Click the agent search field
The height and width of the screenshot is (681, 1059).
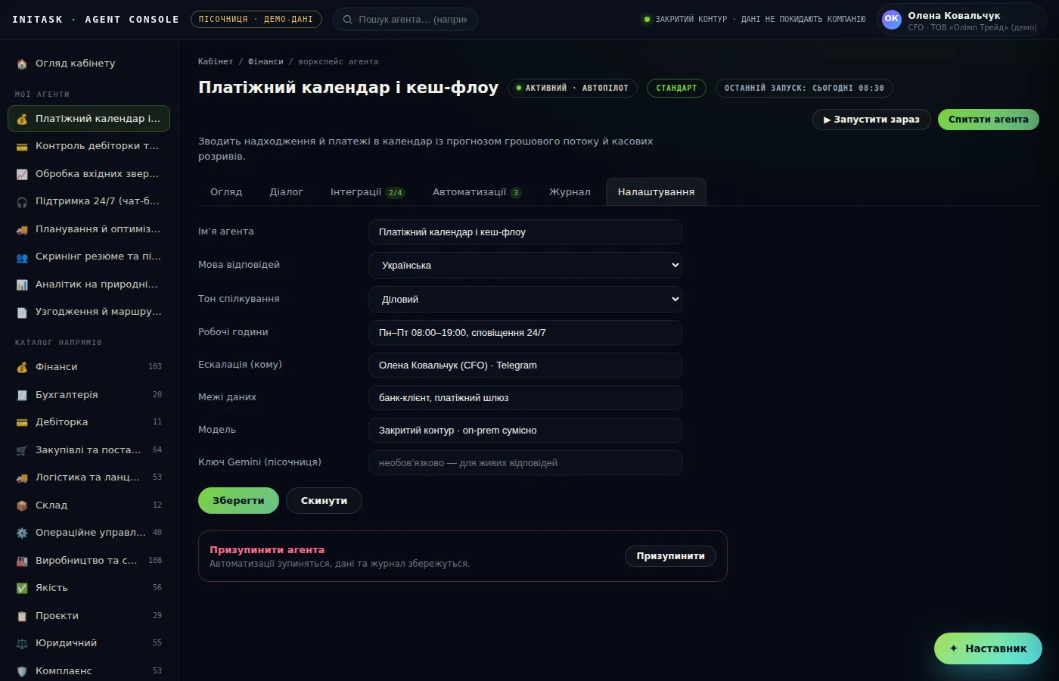pos(405,20)
